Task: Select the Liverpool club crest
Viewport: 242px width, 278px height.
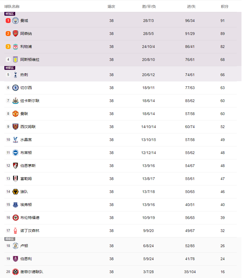Action: [x=15, y=47]
